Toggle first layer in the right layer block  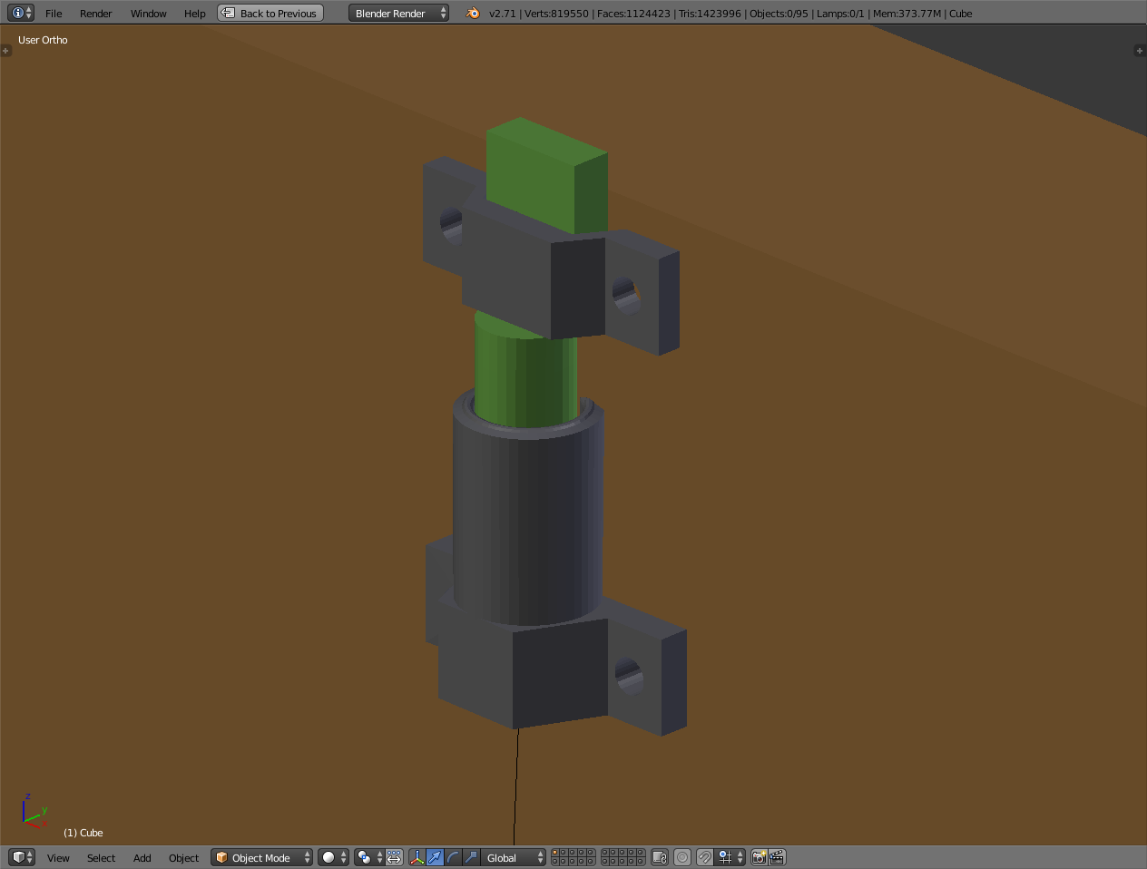click(x=605, y=853)
